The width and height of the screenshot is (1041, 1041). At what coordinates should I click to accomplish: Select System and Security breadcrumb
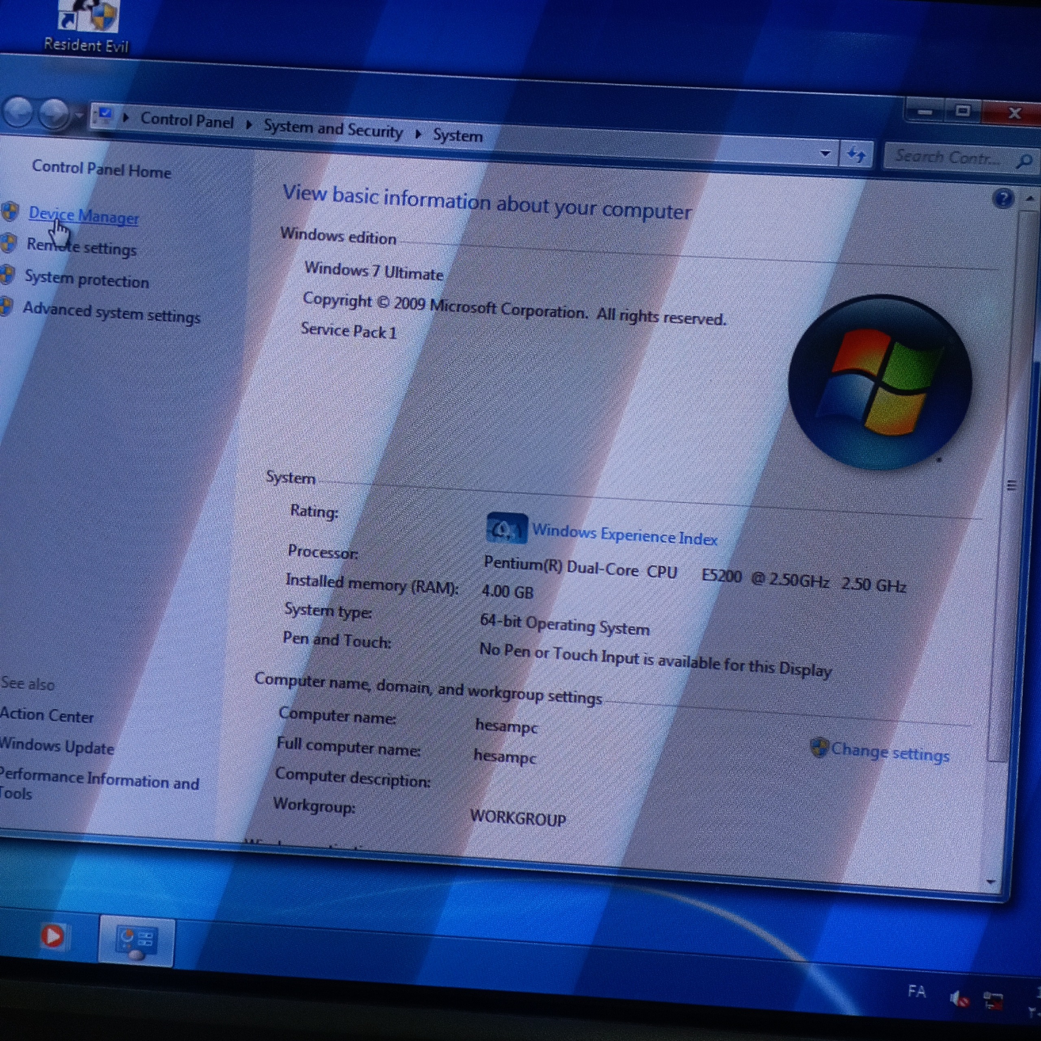tap(333, 129)
